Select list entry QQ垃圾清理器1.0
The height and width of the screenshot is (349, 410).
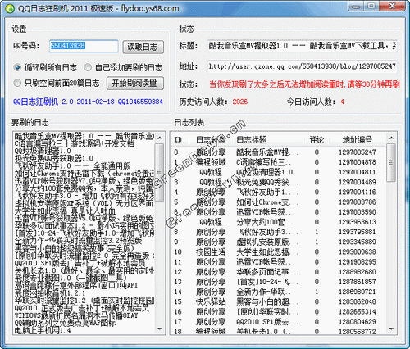click(43, 151)
